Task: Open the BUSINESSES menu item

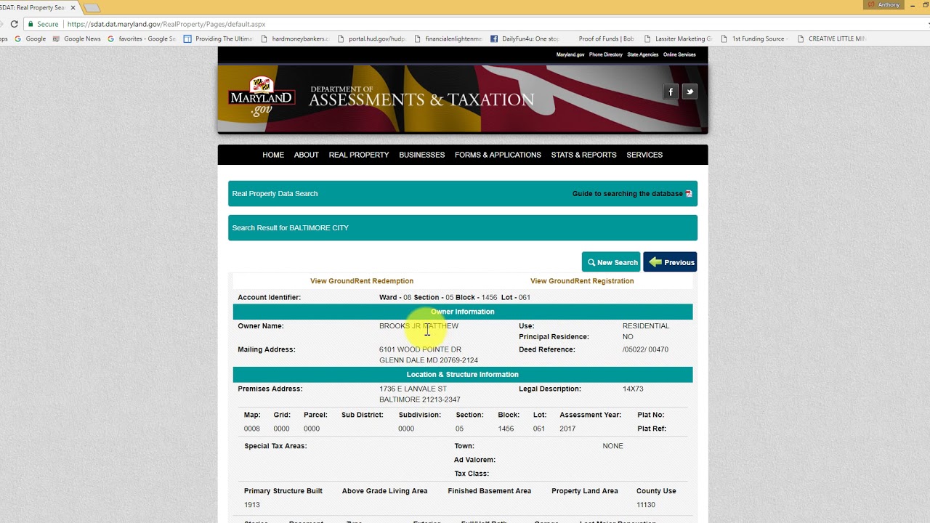Action: tap(422, 155)
